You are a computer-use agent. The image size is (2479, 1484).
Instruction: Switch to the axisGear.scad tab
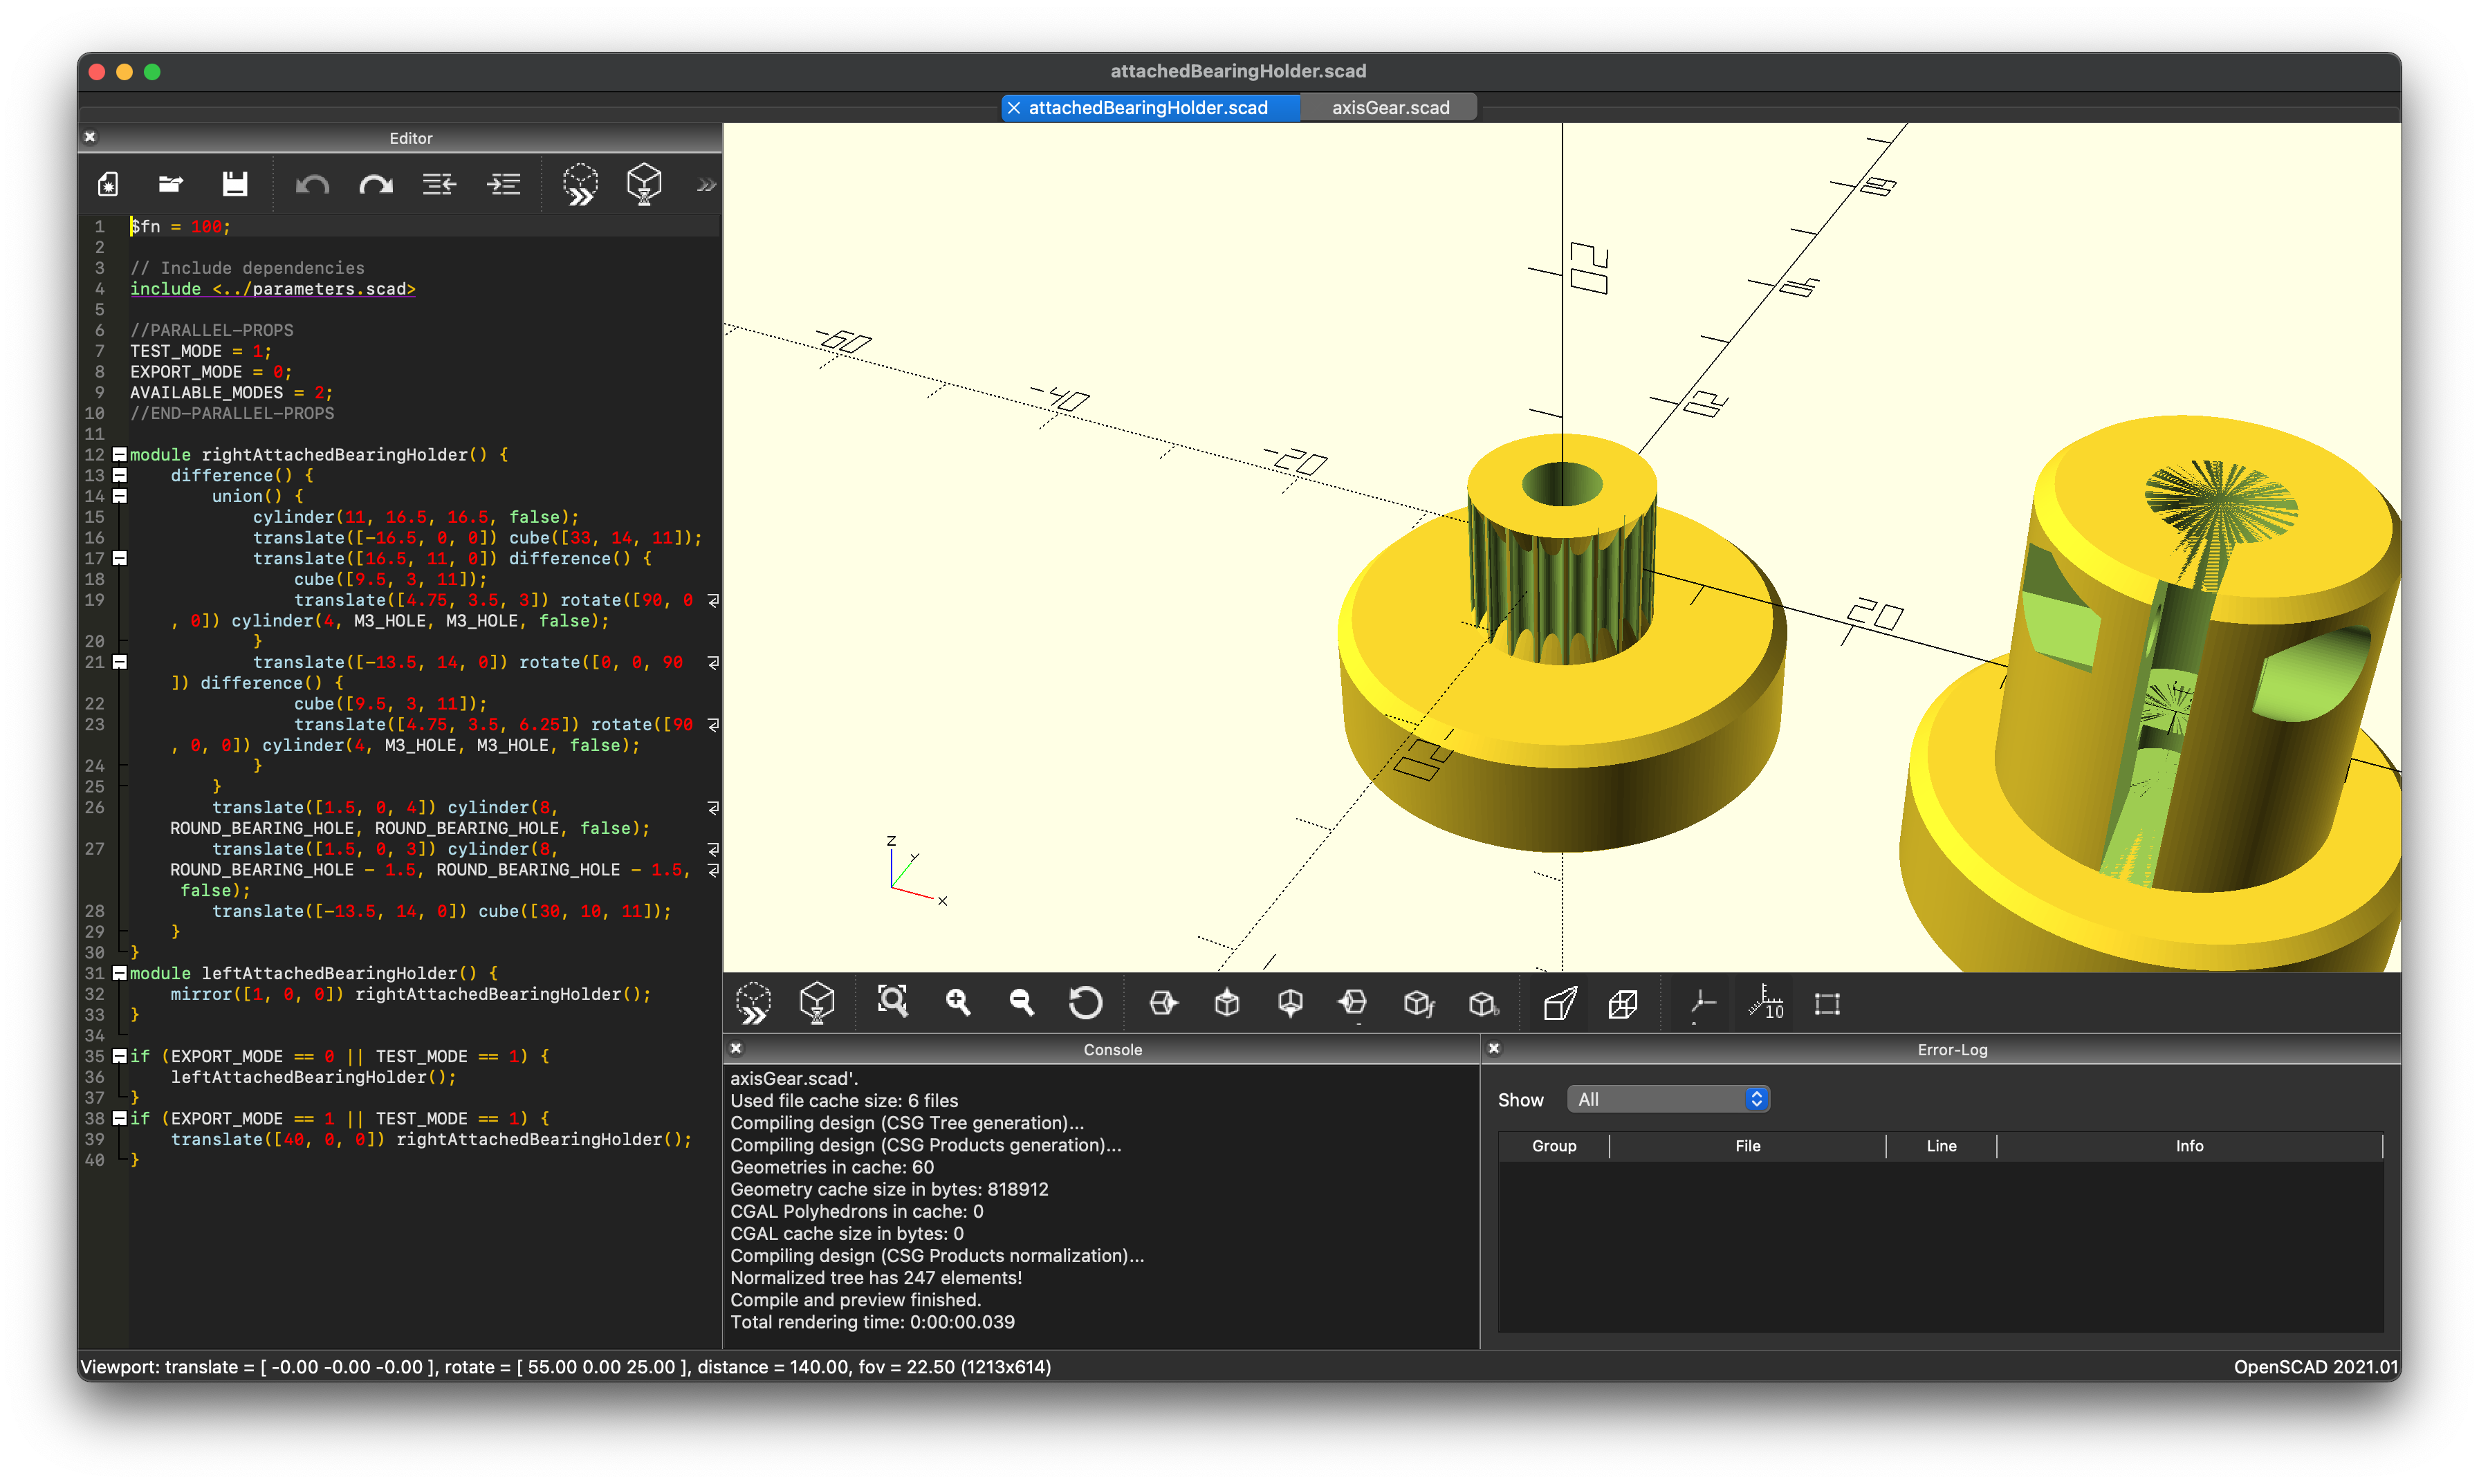tap(1389, 108)
